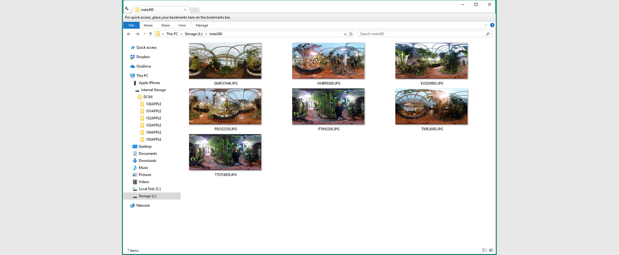Click the TKRL8090.JPG file name
619x255 pixels.
click(432, 129)
